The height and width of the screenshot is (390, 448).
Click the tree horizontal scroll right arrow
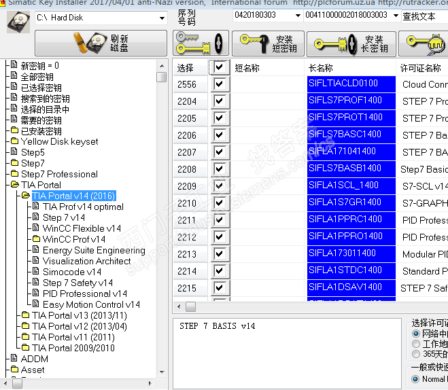tap(150, 383)
